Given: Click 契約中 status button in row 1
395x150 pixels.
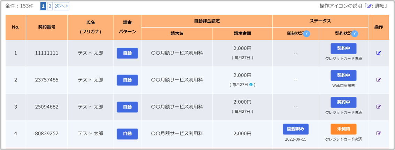Looking at the screenshot, I should coord(343,48).
